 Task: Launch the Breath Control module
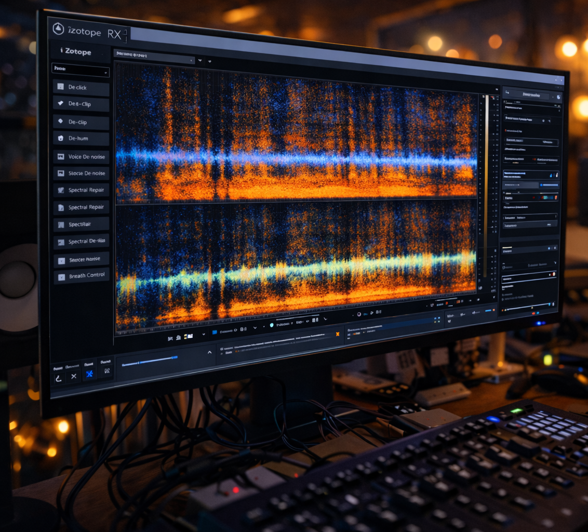(x=82, y=275)
